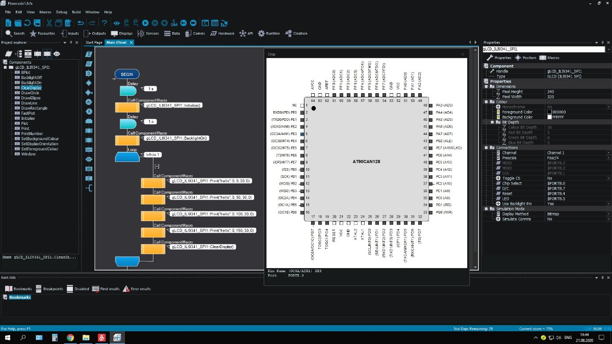The height and width of the screenshot is (344, 612).
Task: Collapse the Connections property group
Action: coord(486,148)
